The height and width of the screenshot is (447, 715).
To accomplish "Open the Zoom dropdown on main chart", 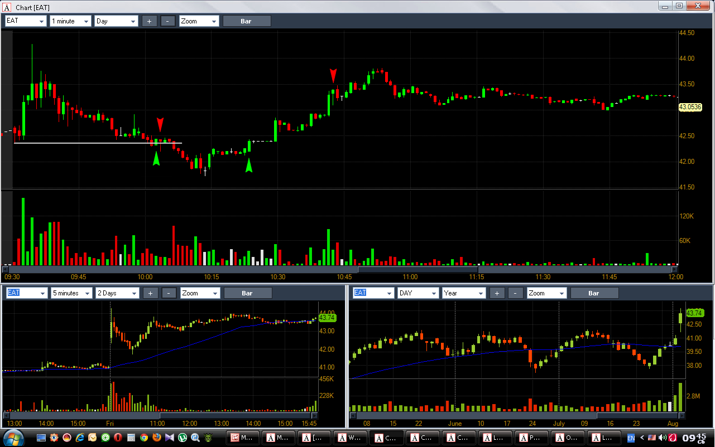I will (199, 21).
